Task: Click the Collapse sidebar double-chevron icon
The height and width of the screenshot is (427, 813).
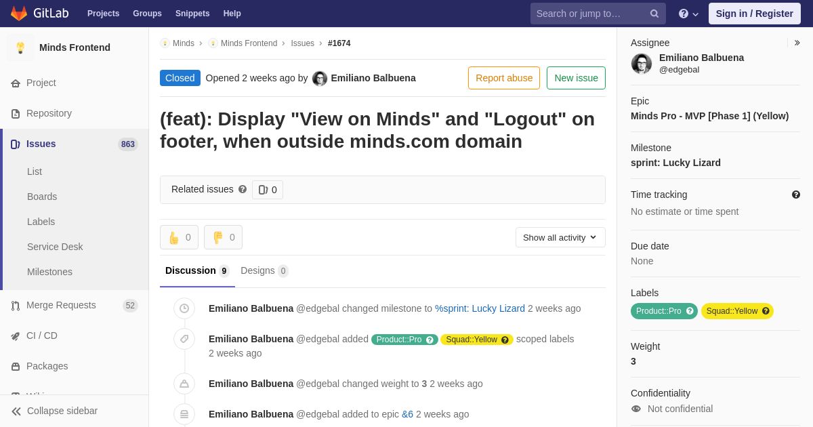Action: point(16,411)
